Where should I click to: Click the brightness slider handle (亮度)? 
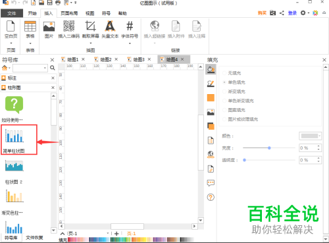point(269,148)
